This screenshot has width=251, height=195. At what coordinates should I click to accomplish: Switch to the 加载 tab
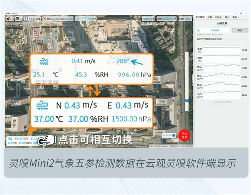(210, 17)
